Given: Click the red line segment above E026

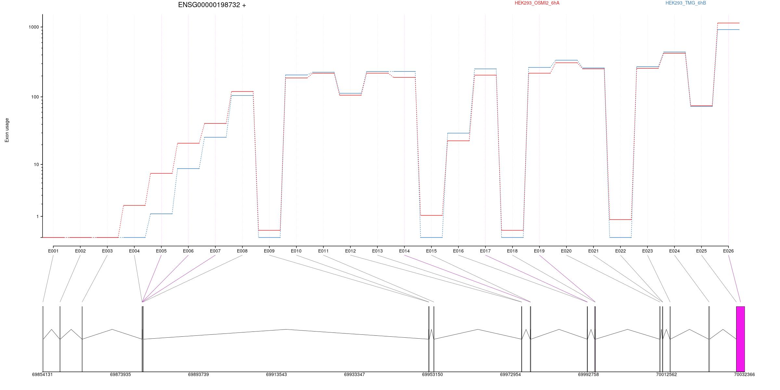Looking at the screenshot, I should 728,23.
